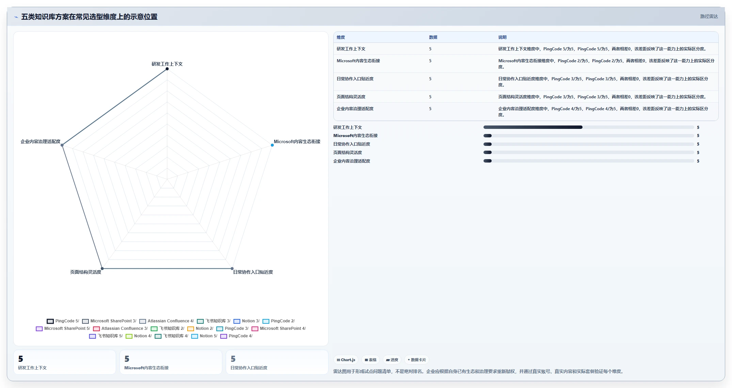Click the Microsoft内容生态衔接 progress bar
Screen dimensions: 732x388
589,136
